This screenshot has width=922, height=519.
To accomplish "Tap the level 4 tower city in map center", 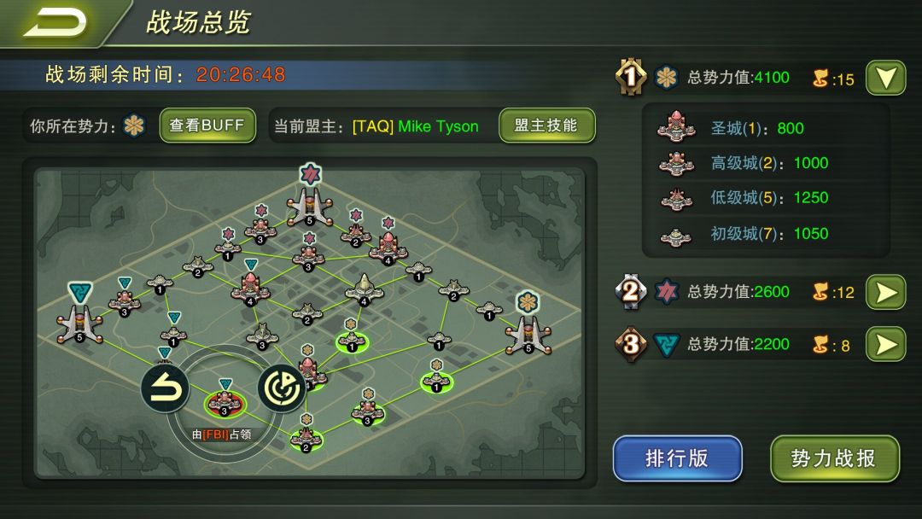I will (x=364, y=289).
